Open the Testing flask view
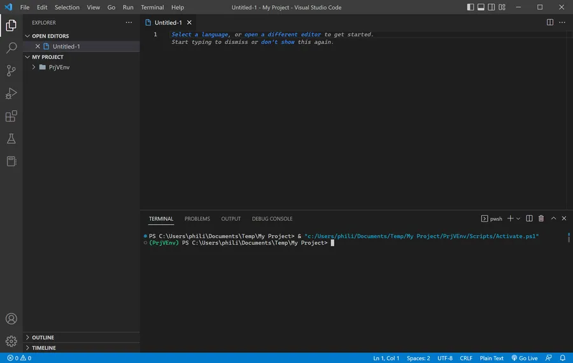573x363 pixels. [11, 139]
